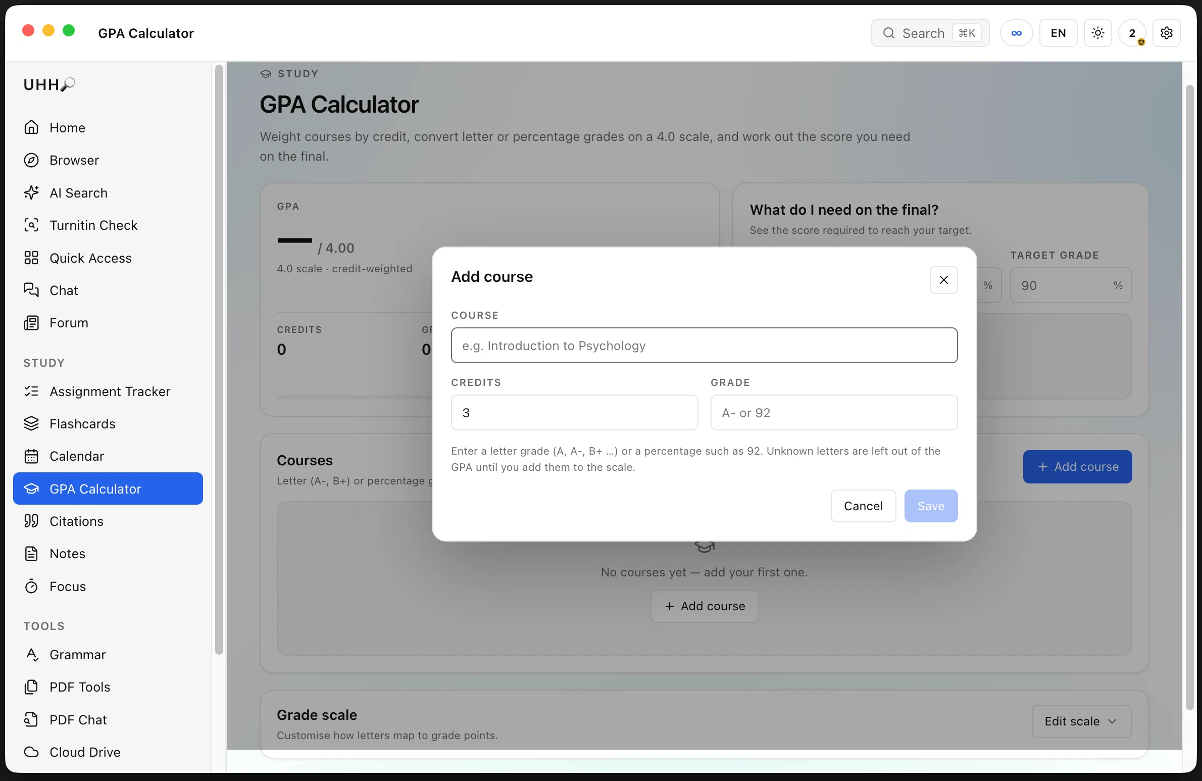The width and height of the screenshot is (1202, 781).
Task: Open the Calendar sidebar item
Action: click(108, 456)
